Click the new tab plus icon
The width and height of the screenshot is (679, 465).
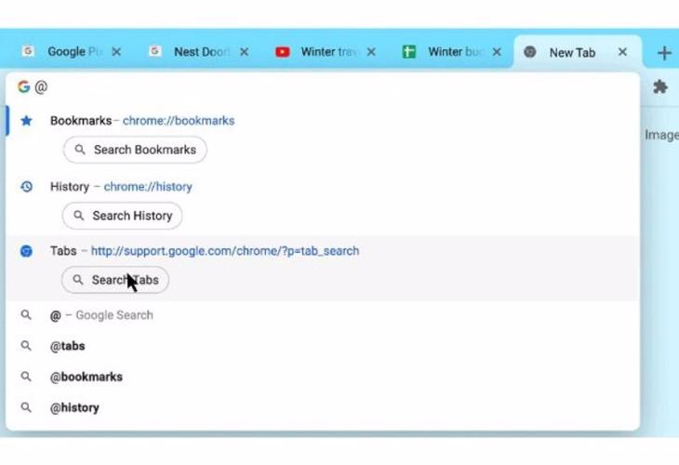(x=663, y=53)
